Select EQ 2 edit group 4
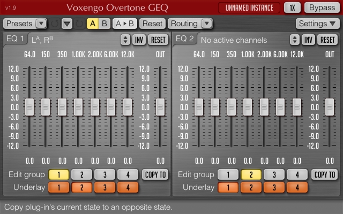The width and height of the screenshot is (343, 214). 297,174
